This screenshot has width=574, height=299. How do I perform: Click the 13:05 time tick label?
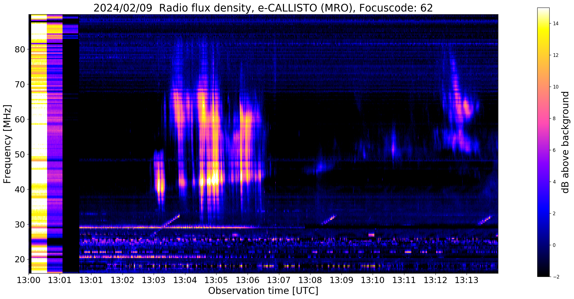click(216, 280)
